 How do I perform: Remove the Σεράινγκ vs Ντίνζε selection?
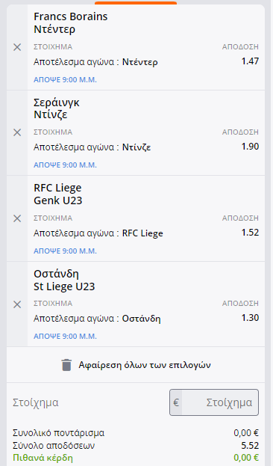click(17, 132)
